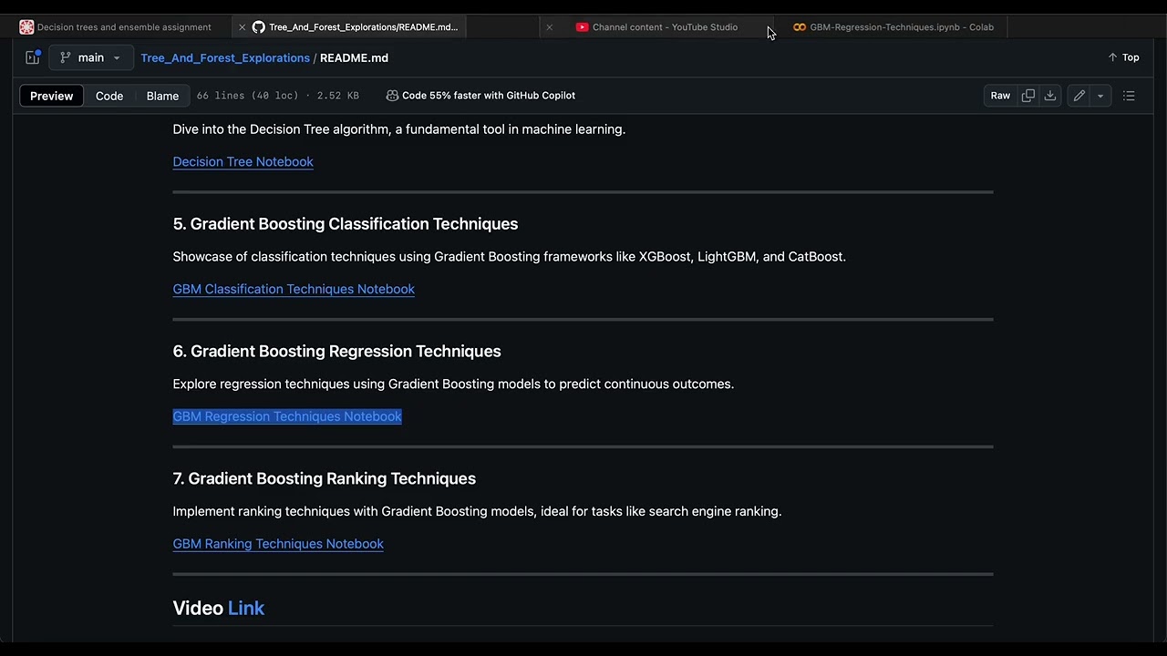Image resolution: width=1167 pixels, height=656 pixels.
Task: Click the GitHub Copilot icon
Action: tap(392, 96)
